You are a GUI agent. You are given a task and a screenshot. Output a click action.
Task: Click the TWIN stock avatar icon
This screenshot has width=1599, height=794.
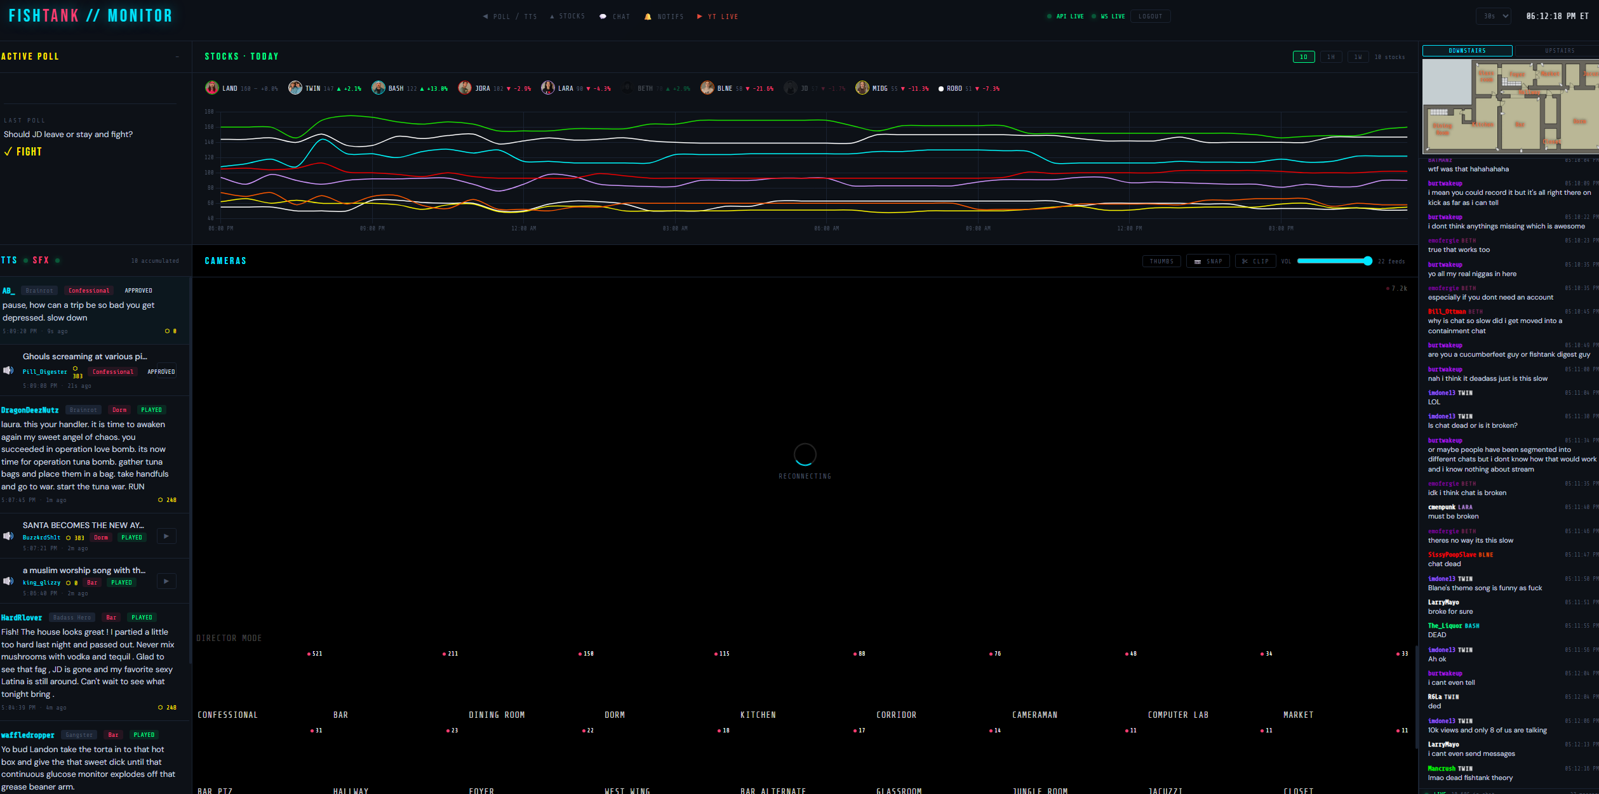[295, 88]
